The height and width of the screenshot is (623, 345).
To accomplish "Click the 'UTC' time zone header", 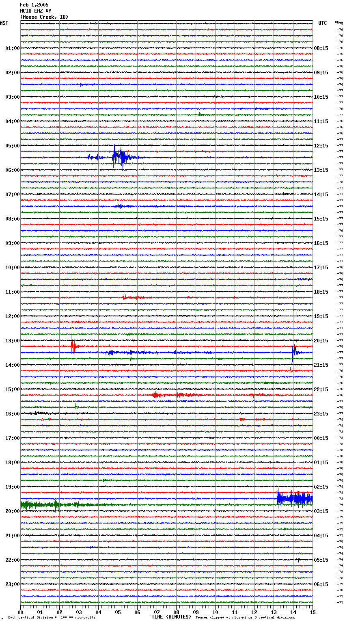I will click(323, 23).
